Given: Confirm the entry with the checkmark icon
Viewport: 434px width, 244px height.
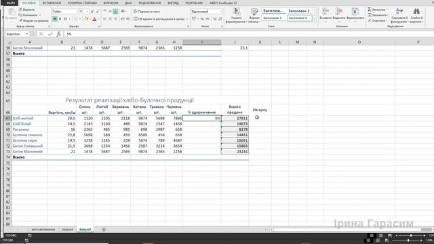Looking at the screenshot, I should pos(50,34).
